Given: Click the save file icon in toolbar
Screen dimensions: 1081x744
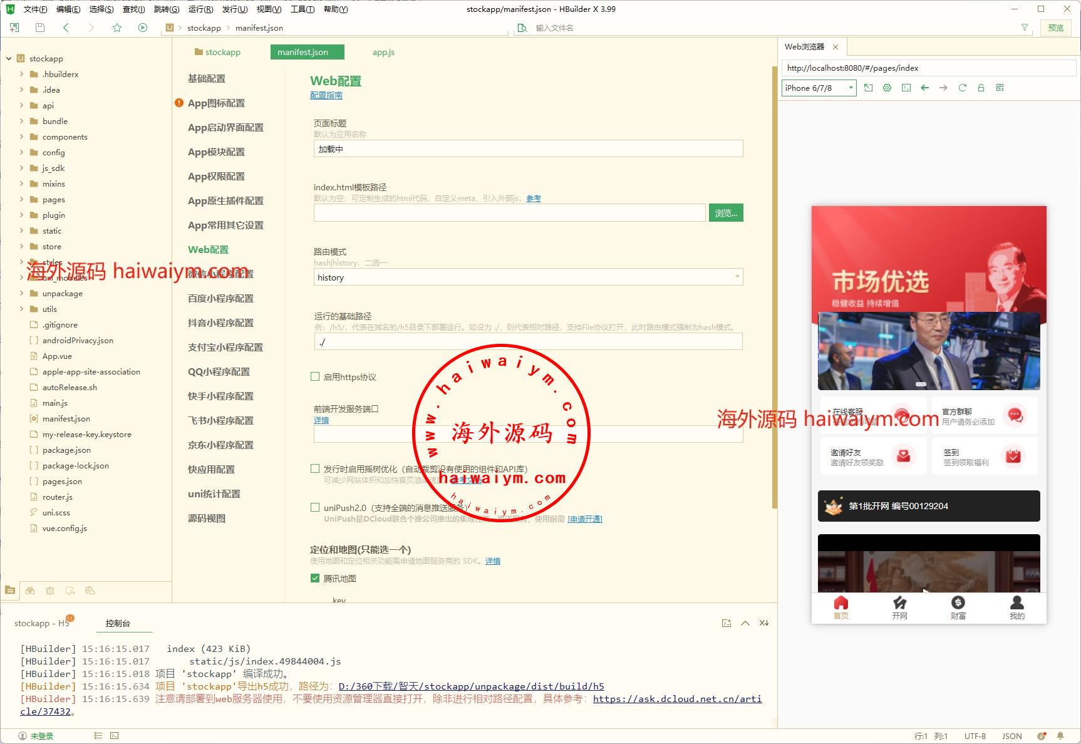Looking at the screenshot, I should pos(40,28).
